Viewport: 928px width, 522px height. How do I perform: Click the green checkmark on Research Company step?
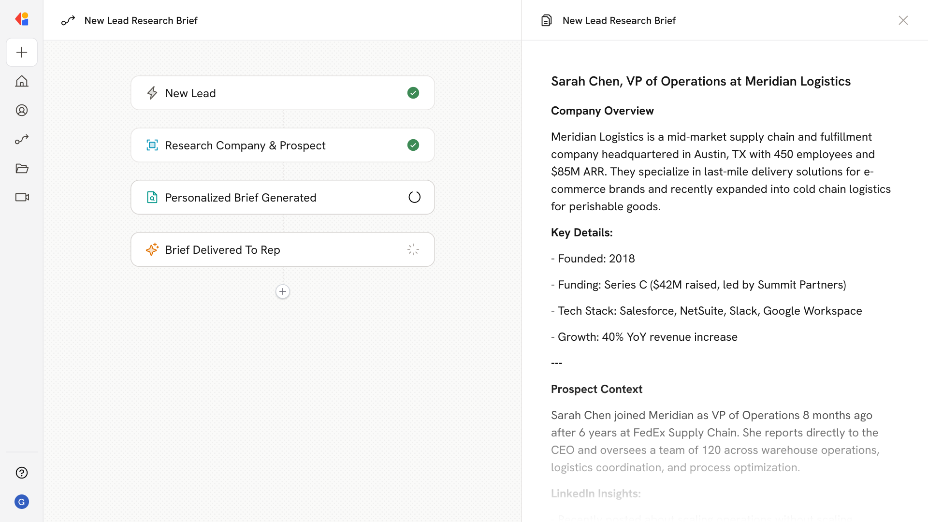click(x=413, y=145)
